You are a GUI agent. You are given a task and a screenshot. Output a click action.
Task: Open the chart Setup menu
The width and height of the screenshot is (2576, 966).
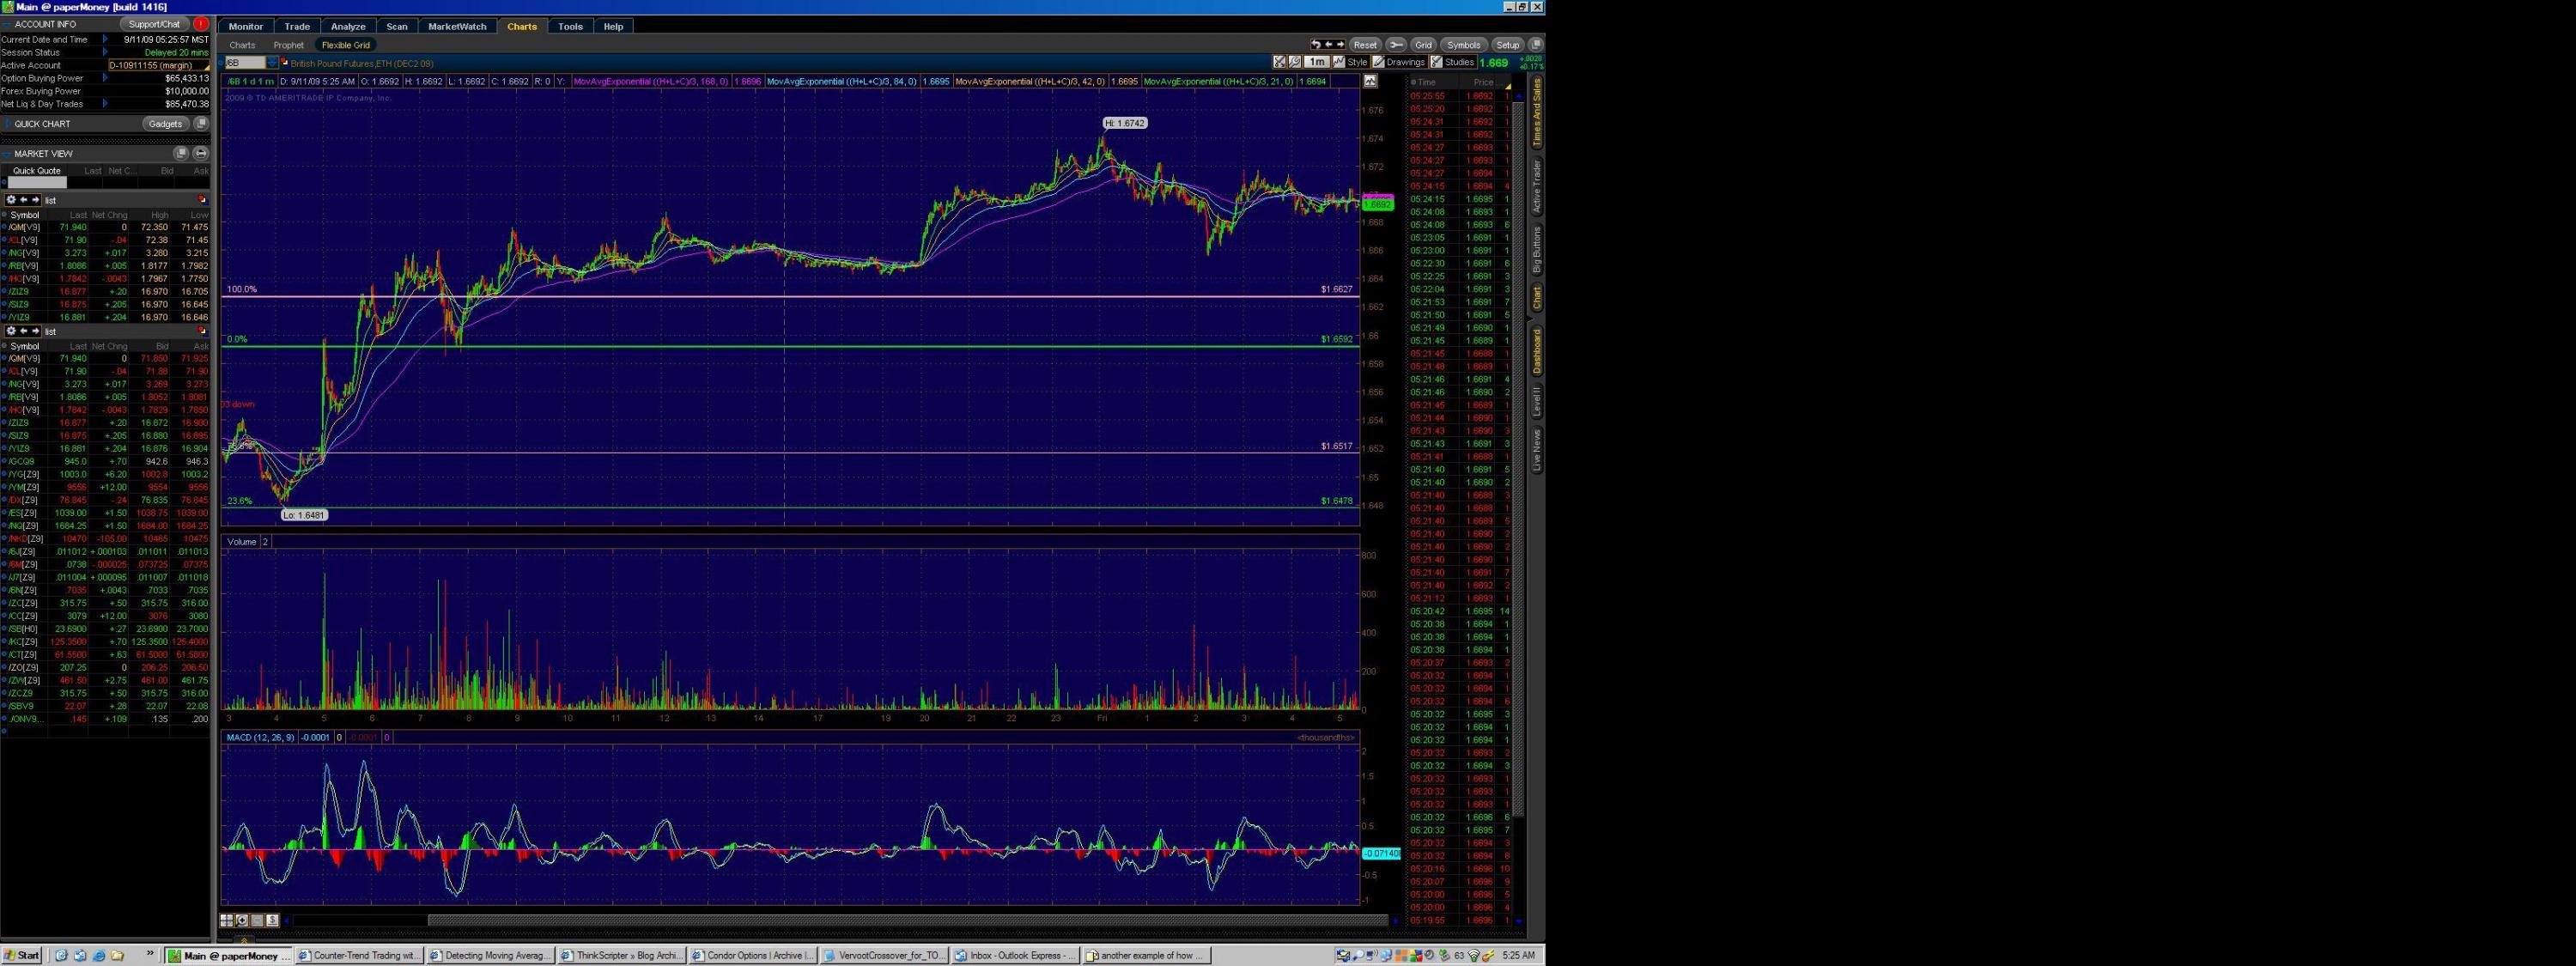(1507, 45)
